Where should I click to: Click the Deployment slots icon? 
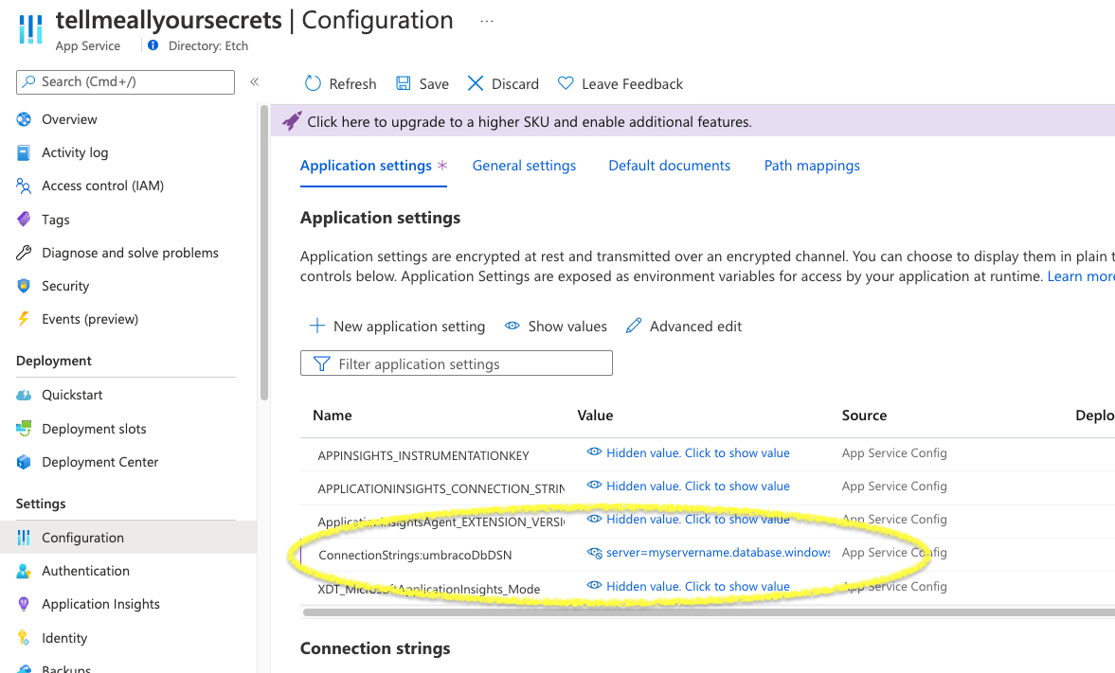24,428
